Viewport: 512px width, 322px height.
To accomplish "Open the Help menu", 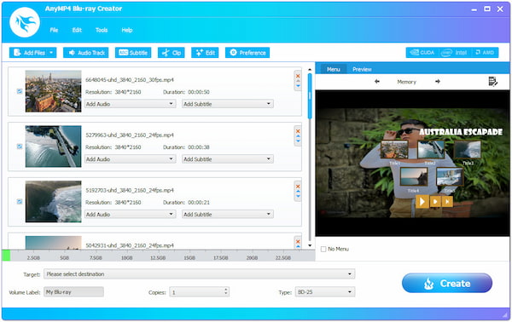I will (126, 30).
